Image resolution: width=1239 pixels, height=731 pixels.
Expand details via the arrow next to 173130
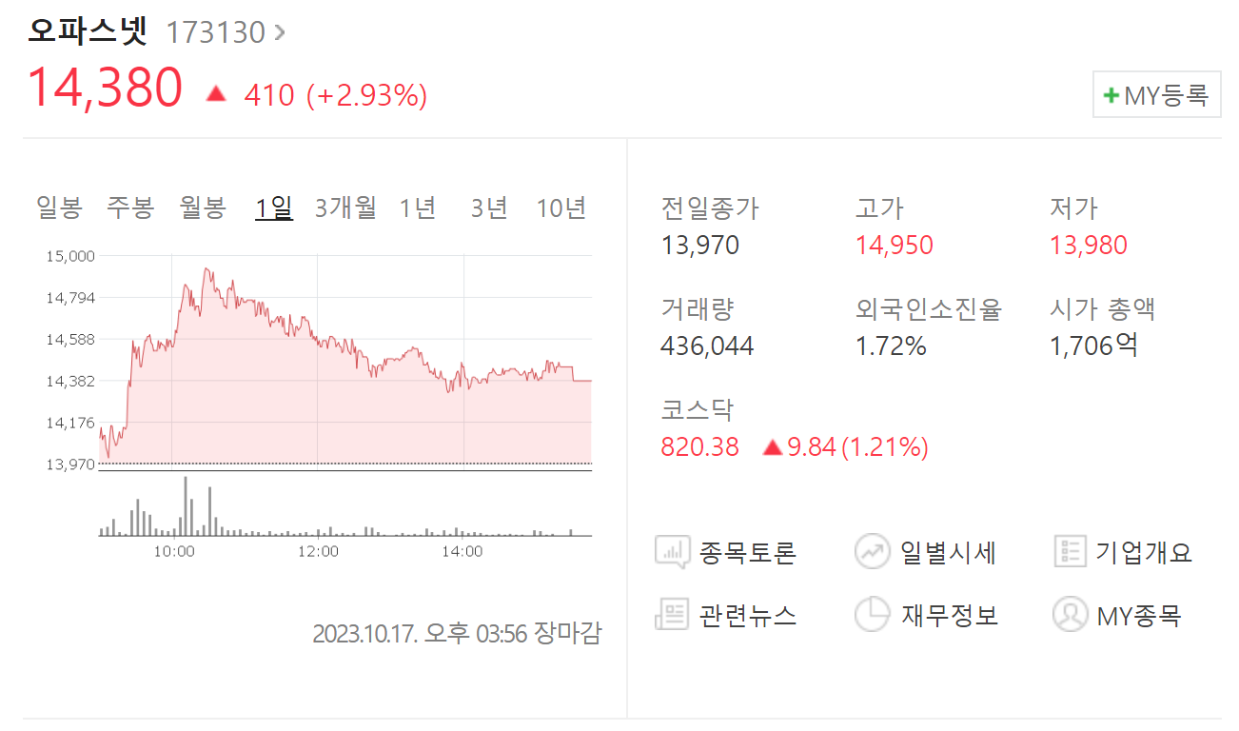[x=280, y=31]
